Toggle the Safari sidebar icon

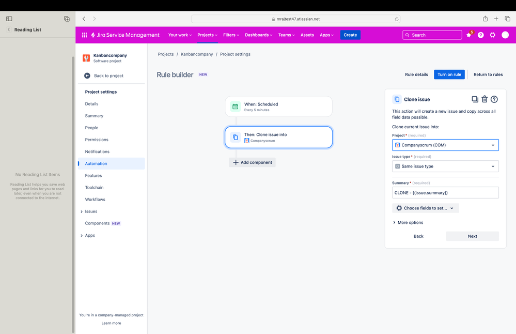(x=9, y=19)
